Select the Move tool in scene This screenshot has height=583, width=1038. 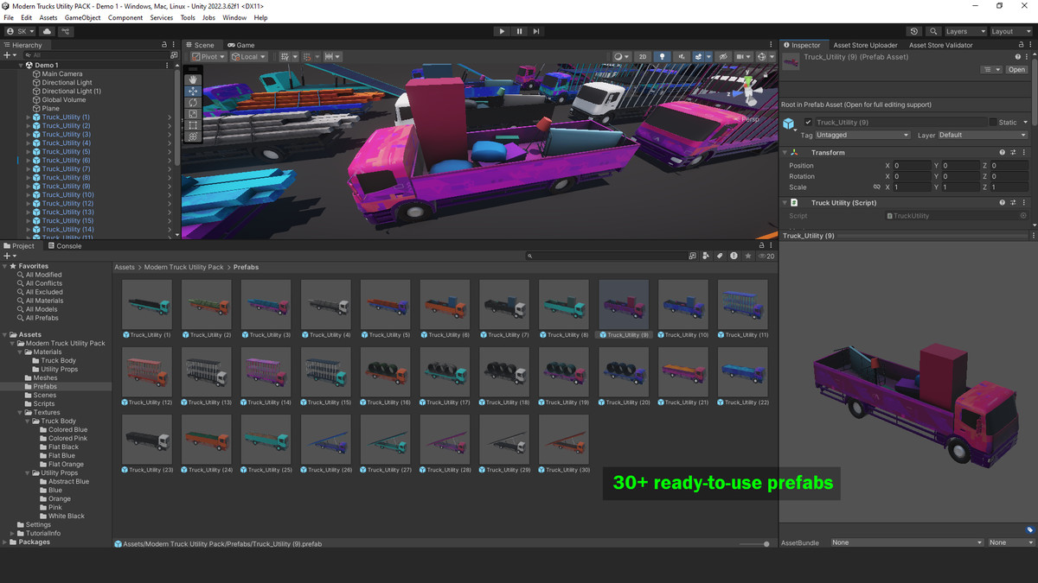193,91
